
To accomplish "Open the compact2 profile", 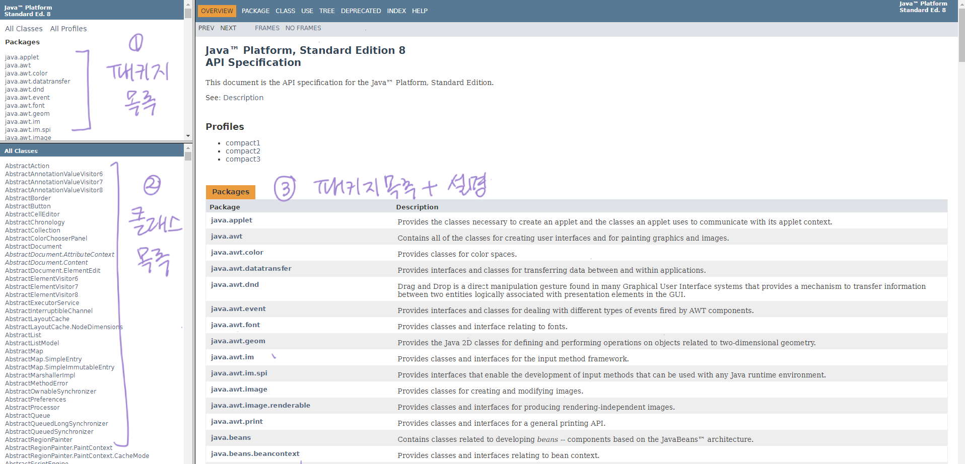I will [243, 151].
